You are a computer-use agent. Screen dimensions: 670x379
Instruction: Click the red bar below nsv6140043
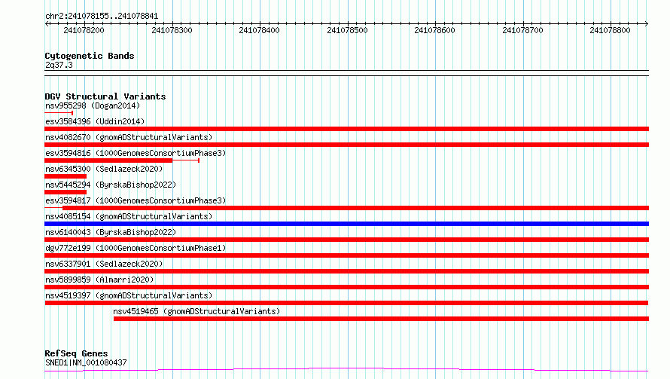point(346,240)
